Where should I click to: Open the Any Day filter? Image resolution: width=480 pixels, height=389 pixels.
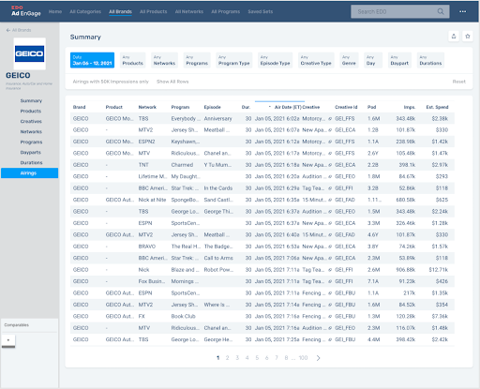pyautogui.click(x=373, y=60)
